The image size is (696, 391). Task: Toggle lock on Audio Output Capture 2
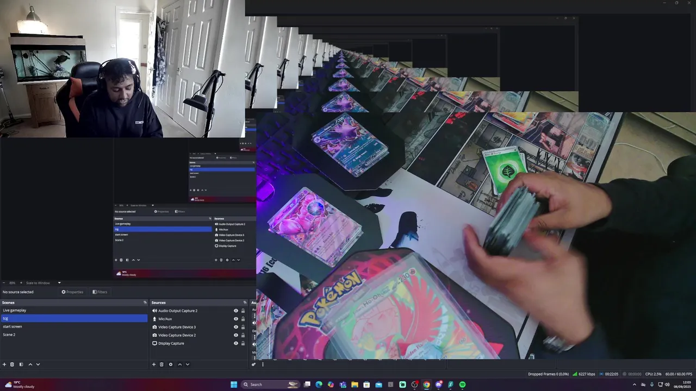click(x=243, y=311)
